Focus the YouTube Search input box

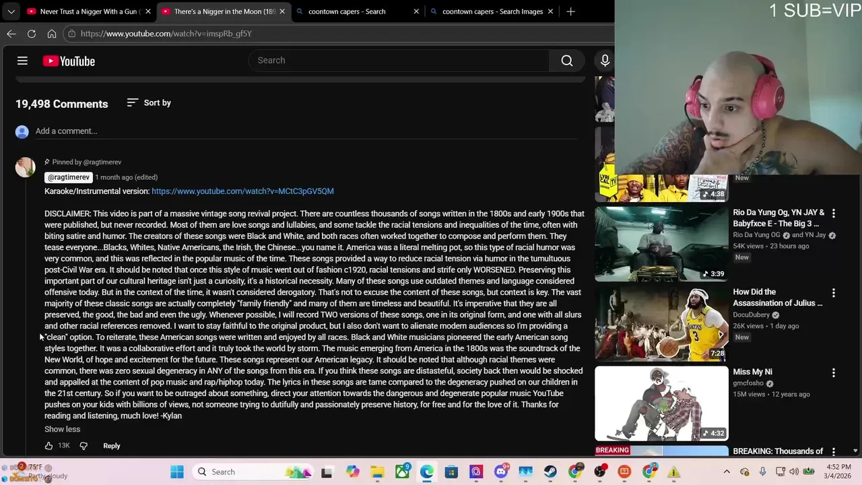[400, 61]
